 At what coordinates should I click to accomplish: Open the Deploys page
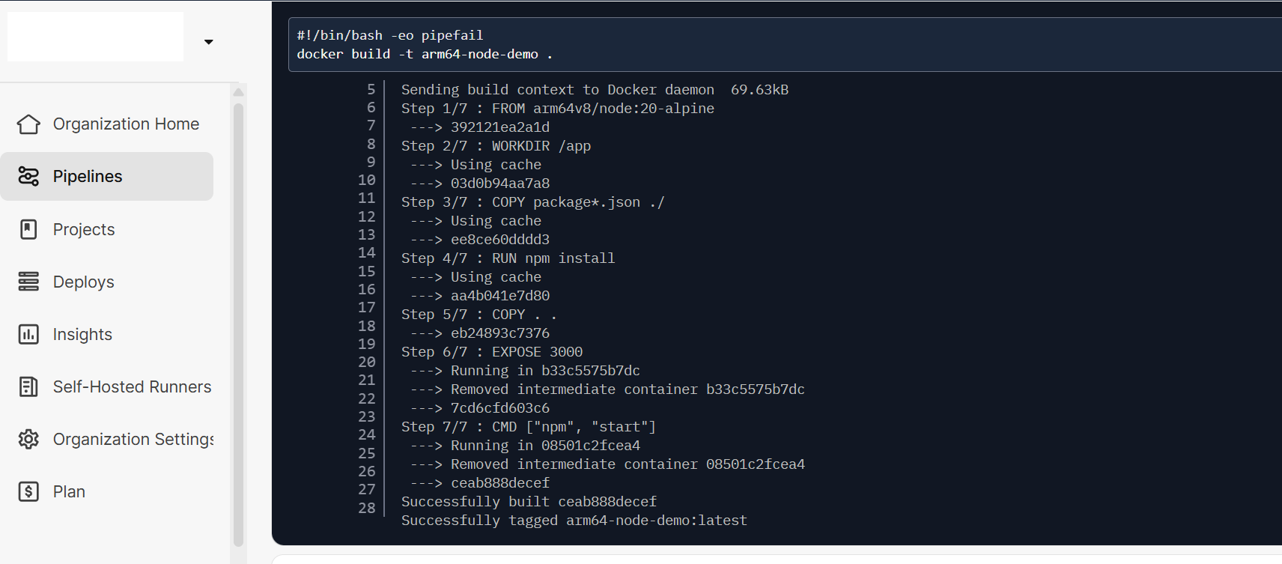click(x=83, y=282)
